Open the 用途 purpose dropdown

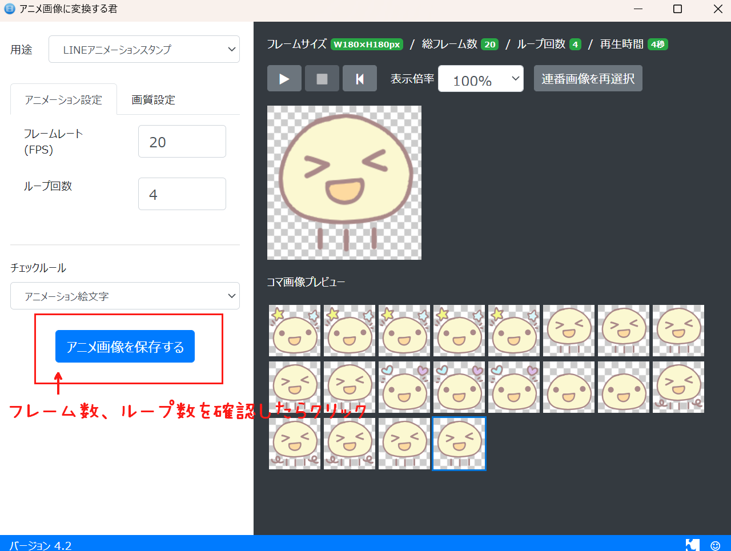click(144, 49)
